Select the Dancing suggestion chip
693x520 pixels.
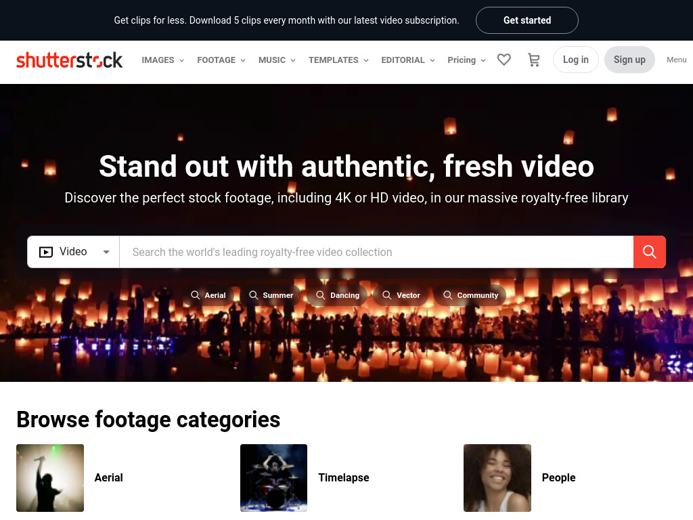tap(338, 295)
